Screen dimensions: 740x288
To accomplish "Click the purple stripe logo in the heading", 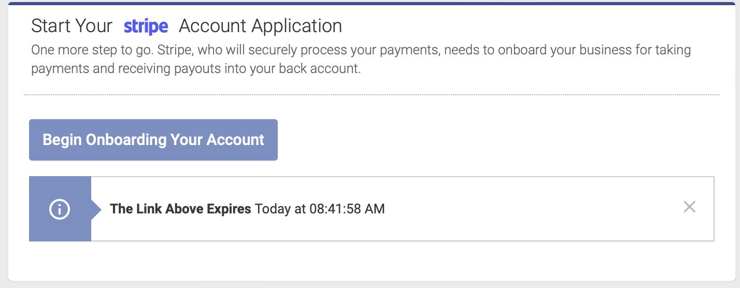I will click(x=146, y=26).
